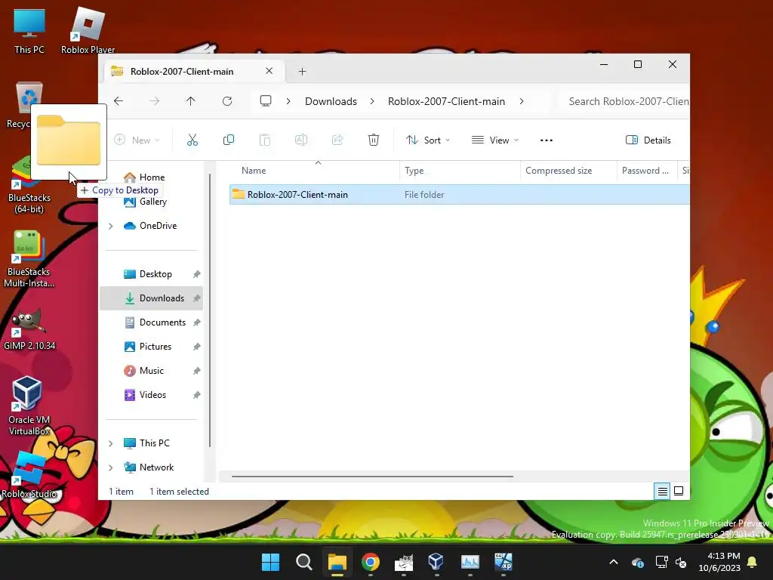
Task: Open Desktop in navigation pane
Action: 156,274
